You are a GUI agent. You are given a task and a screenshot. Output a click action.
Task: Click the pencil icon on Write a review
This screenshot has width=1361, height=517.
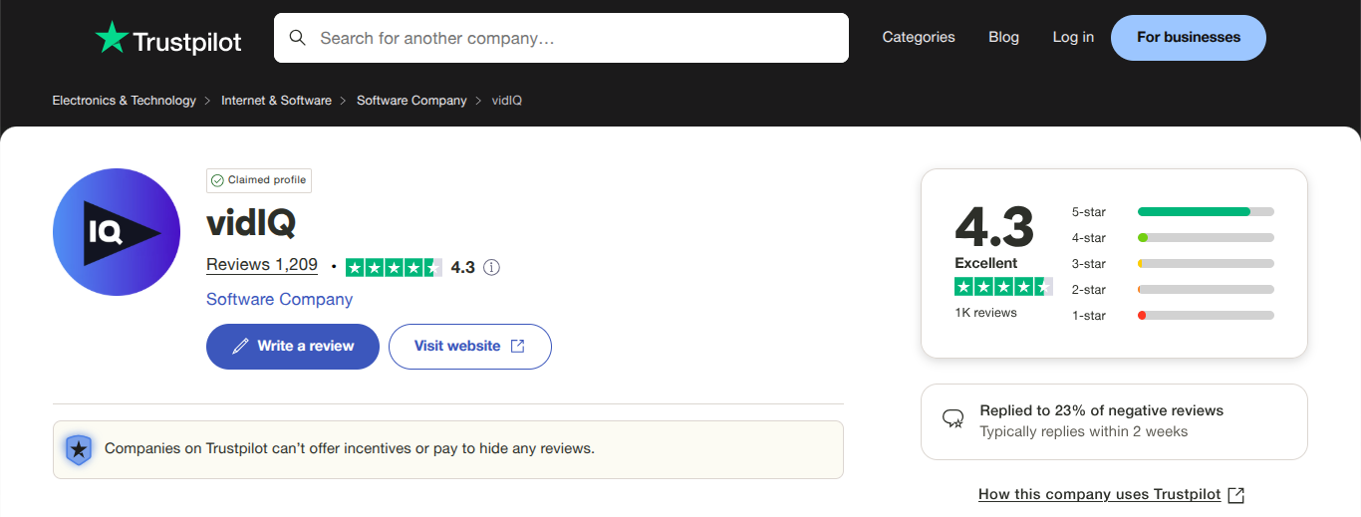pos(240,346)
